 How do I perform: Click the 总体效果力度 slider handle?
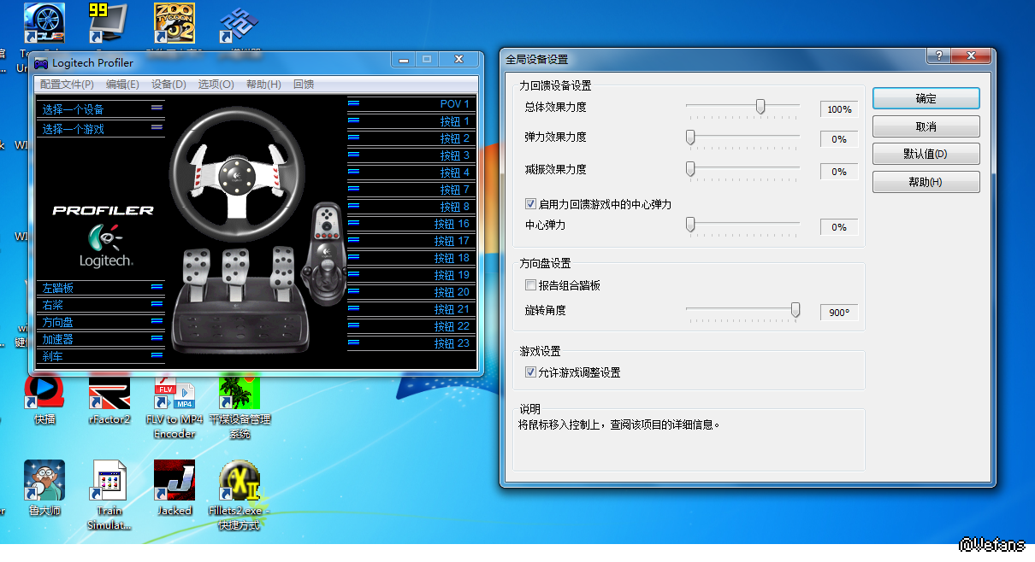[760, 107]
